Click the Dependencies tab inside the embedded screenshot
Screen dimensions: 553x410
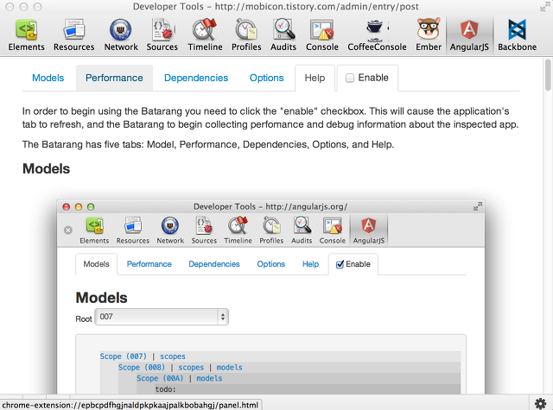(x=214, y=264)
